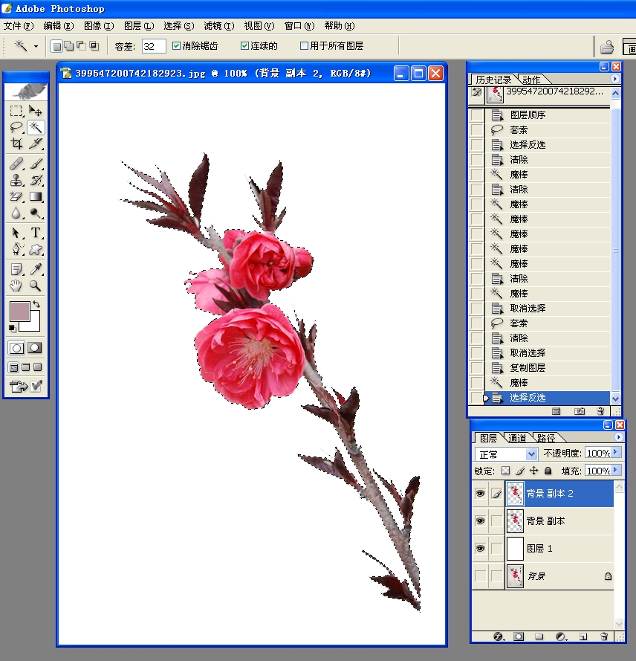Viewport: 636px width, 661px height.
Task: Click the foreground color swatch
Action: (19, 312)
